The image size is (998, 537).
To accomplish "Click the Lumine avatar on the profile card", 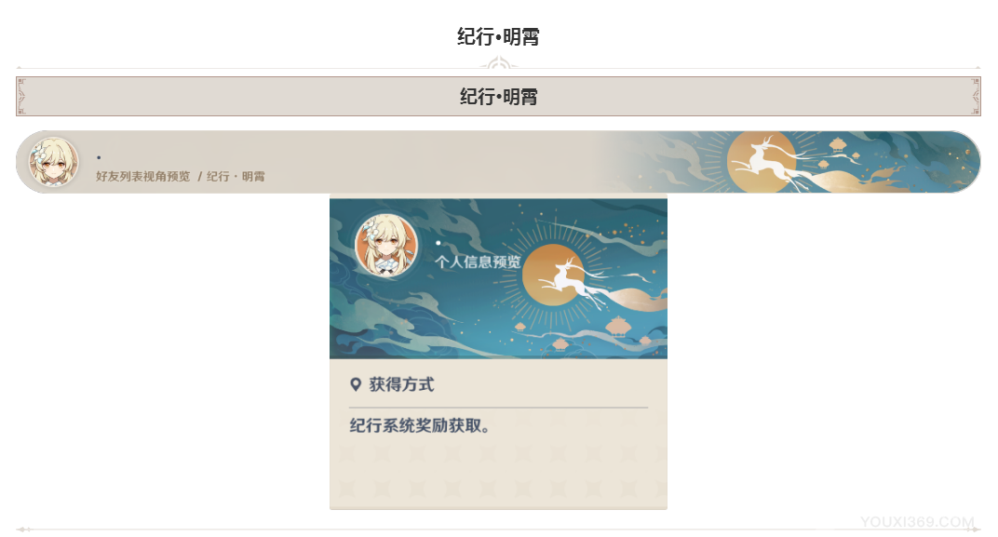I will (x=386, y=246).
